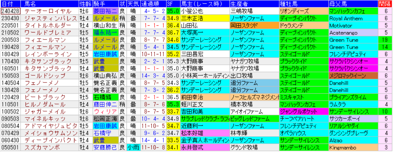Click breeder グランド牧場

point(254,148)
